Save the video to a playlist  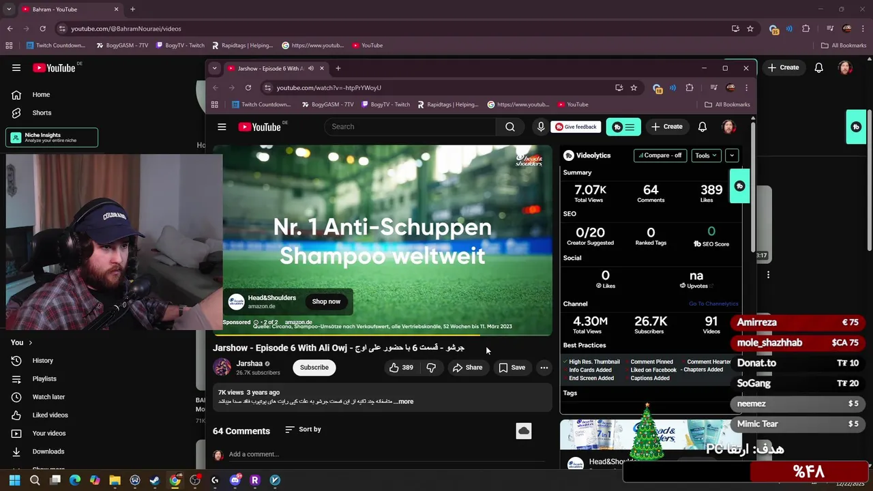512,368
